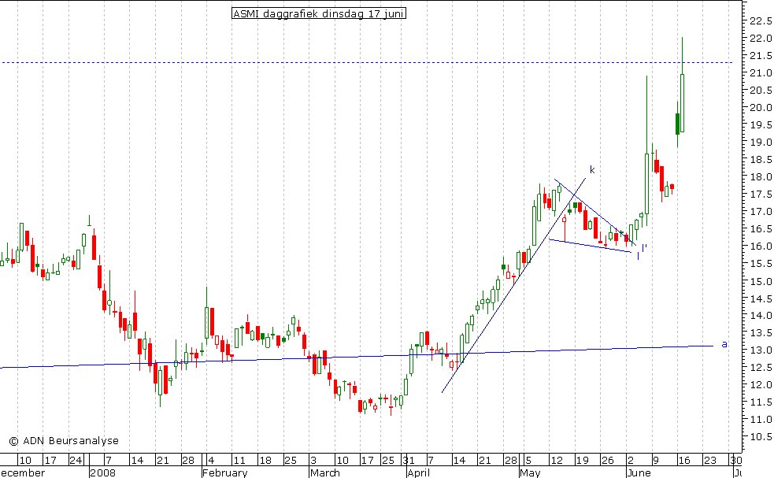Image resolution: width=774 pixels, height=478 pixels.
Task: Click the 12.0 price axis label
Action: (761, 384)
